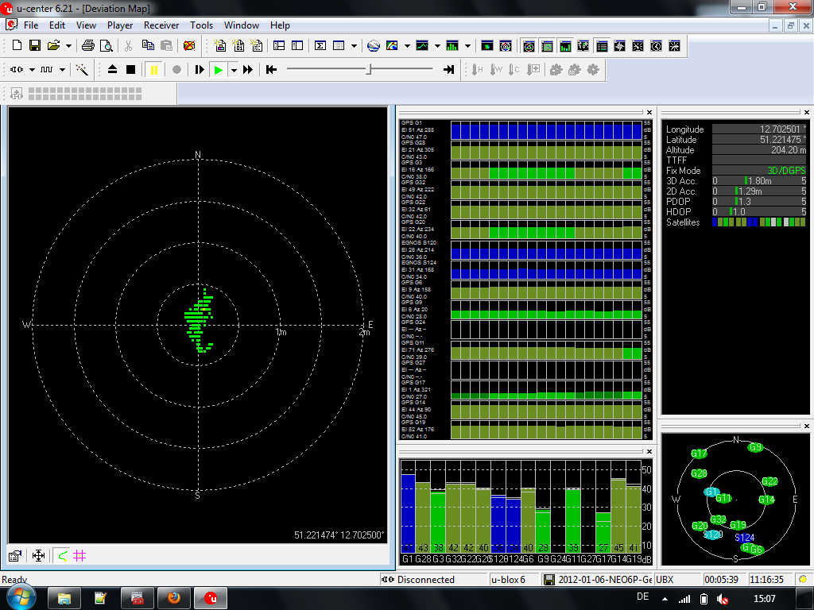
Task: Click the Print toolbar icon
Action: [x=88, y=45]
